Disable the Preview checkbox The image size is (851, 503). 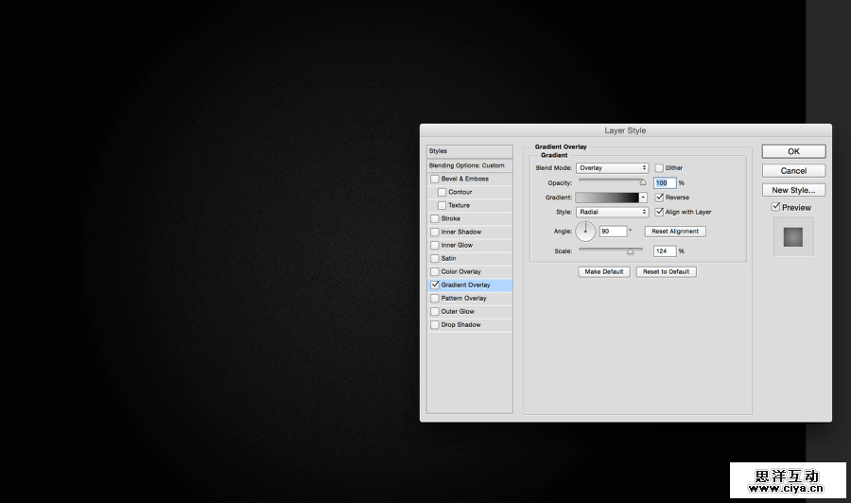click(x=776, y=207)
